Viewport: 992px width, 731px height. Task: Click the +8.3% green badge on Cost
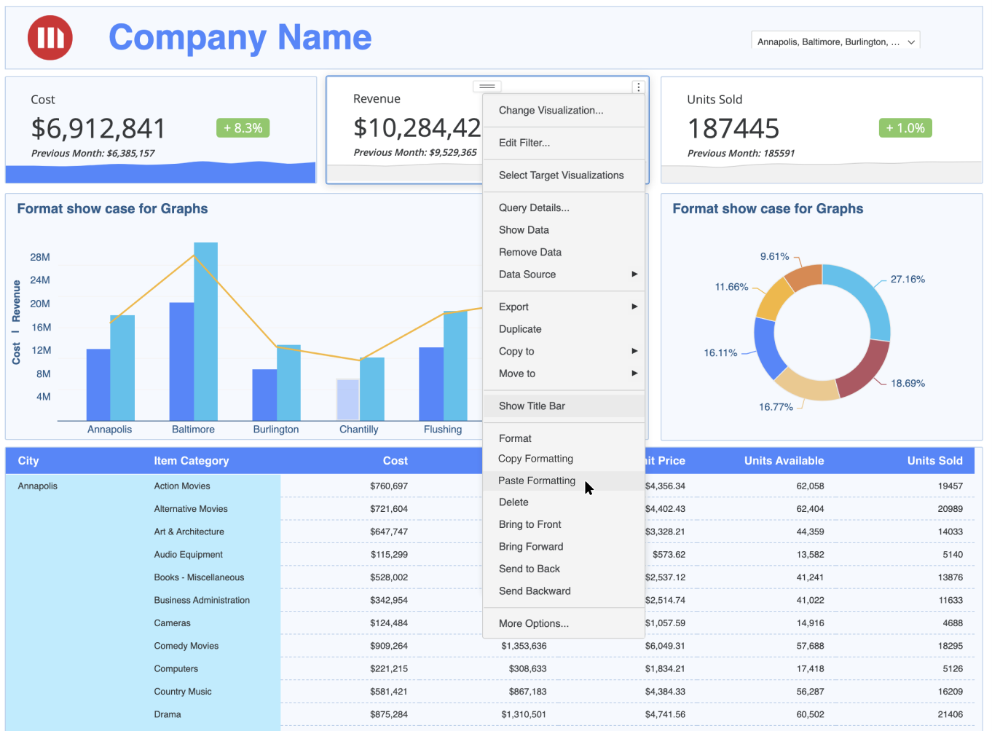tap(243, 128)
